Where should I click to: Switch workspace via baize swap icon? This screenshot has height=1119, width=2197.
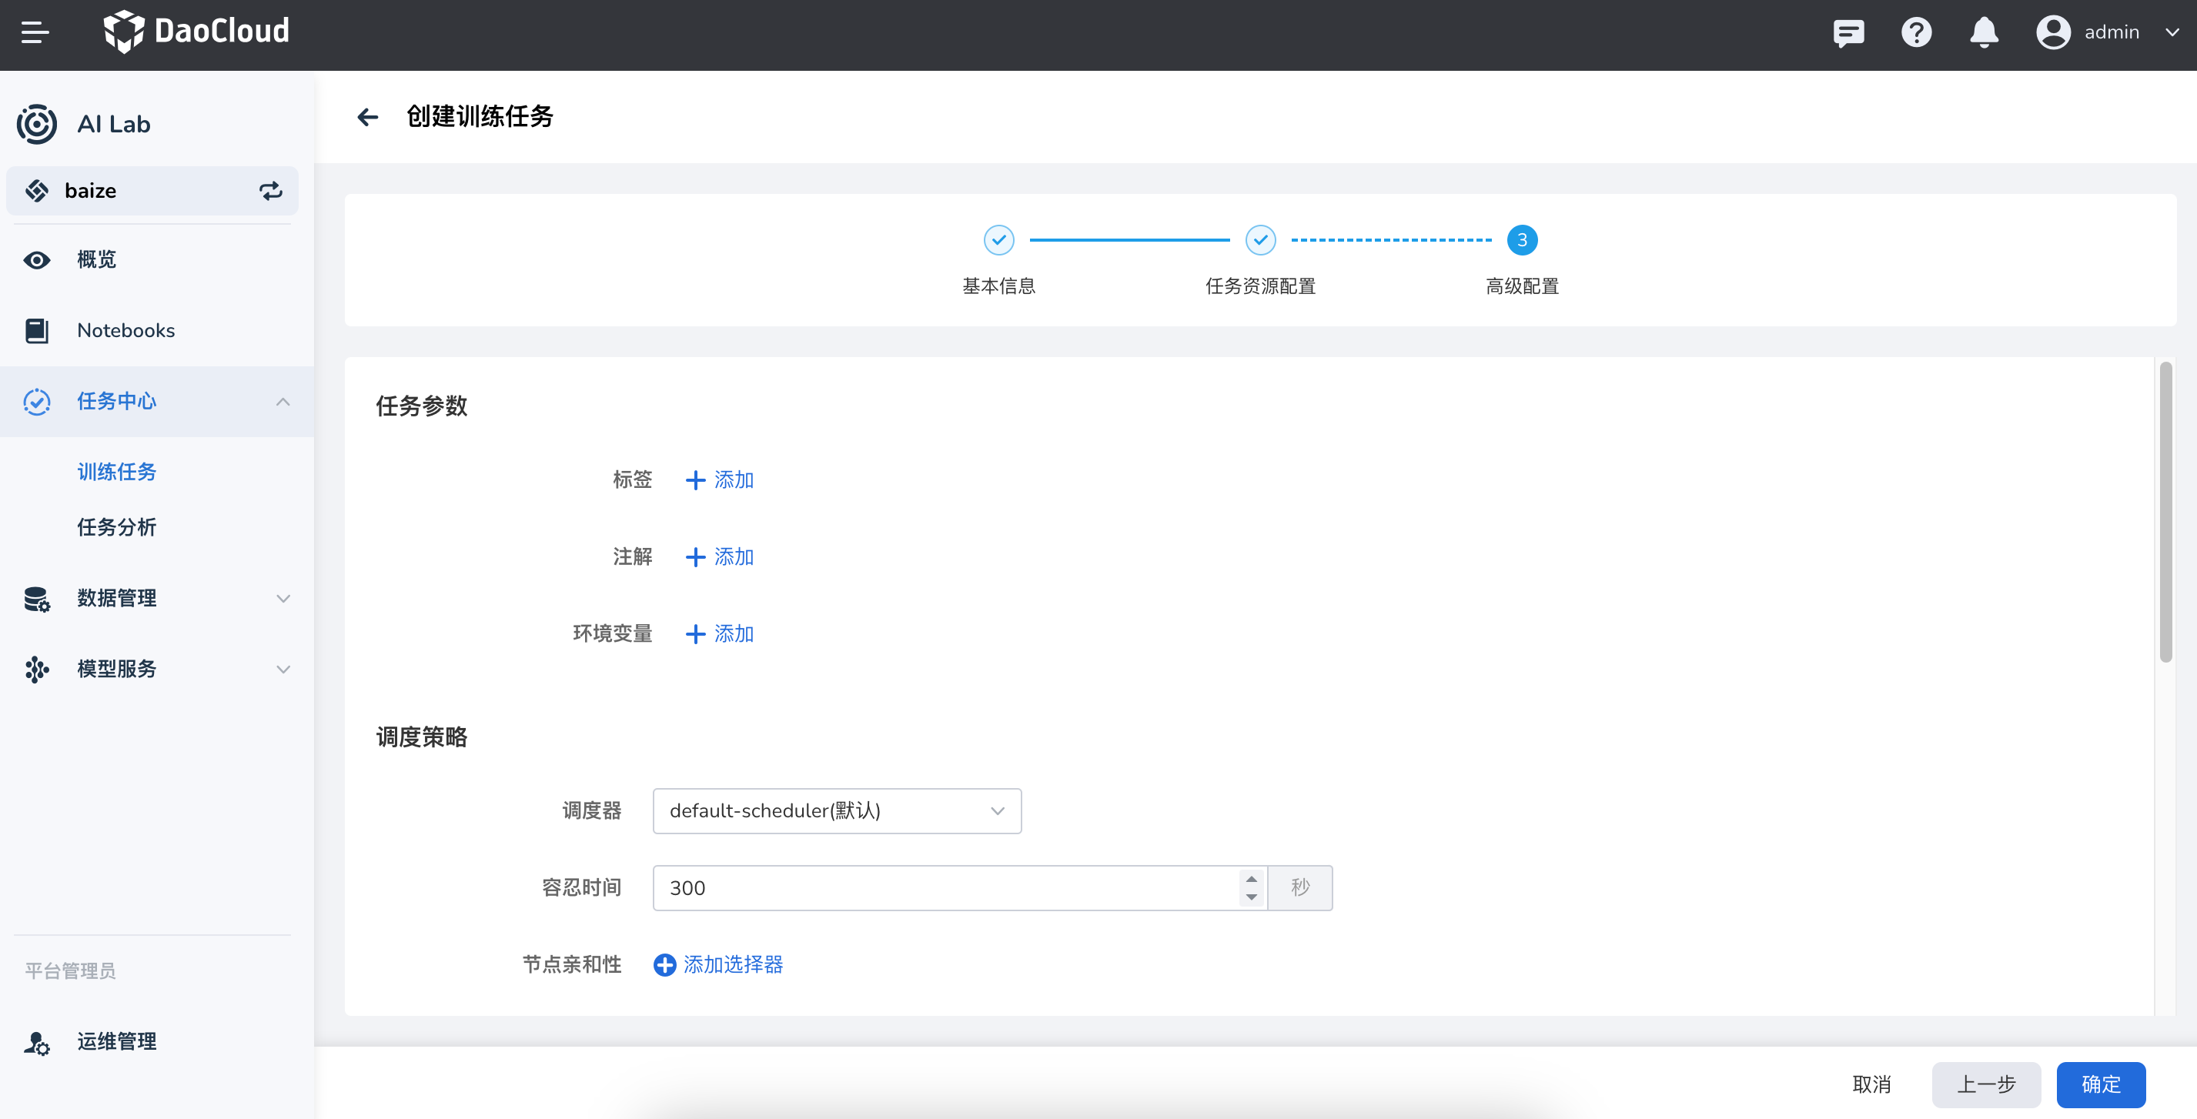(270, 191)
